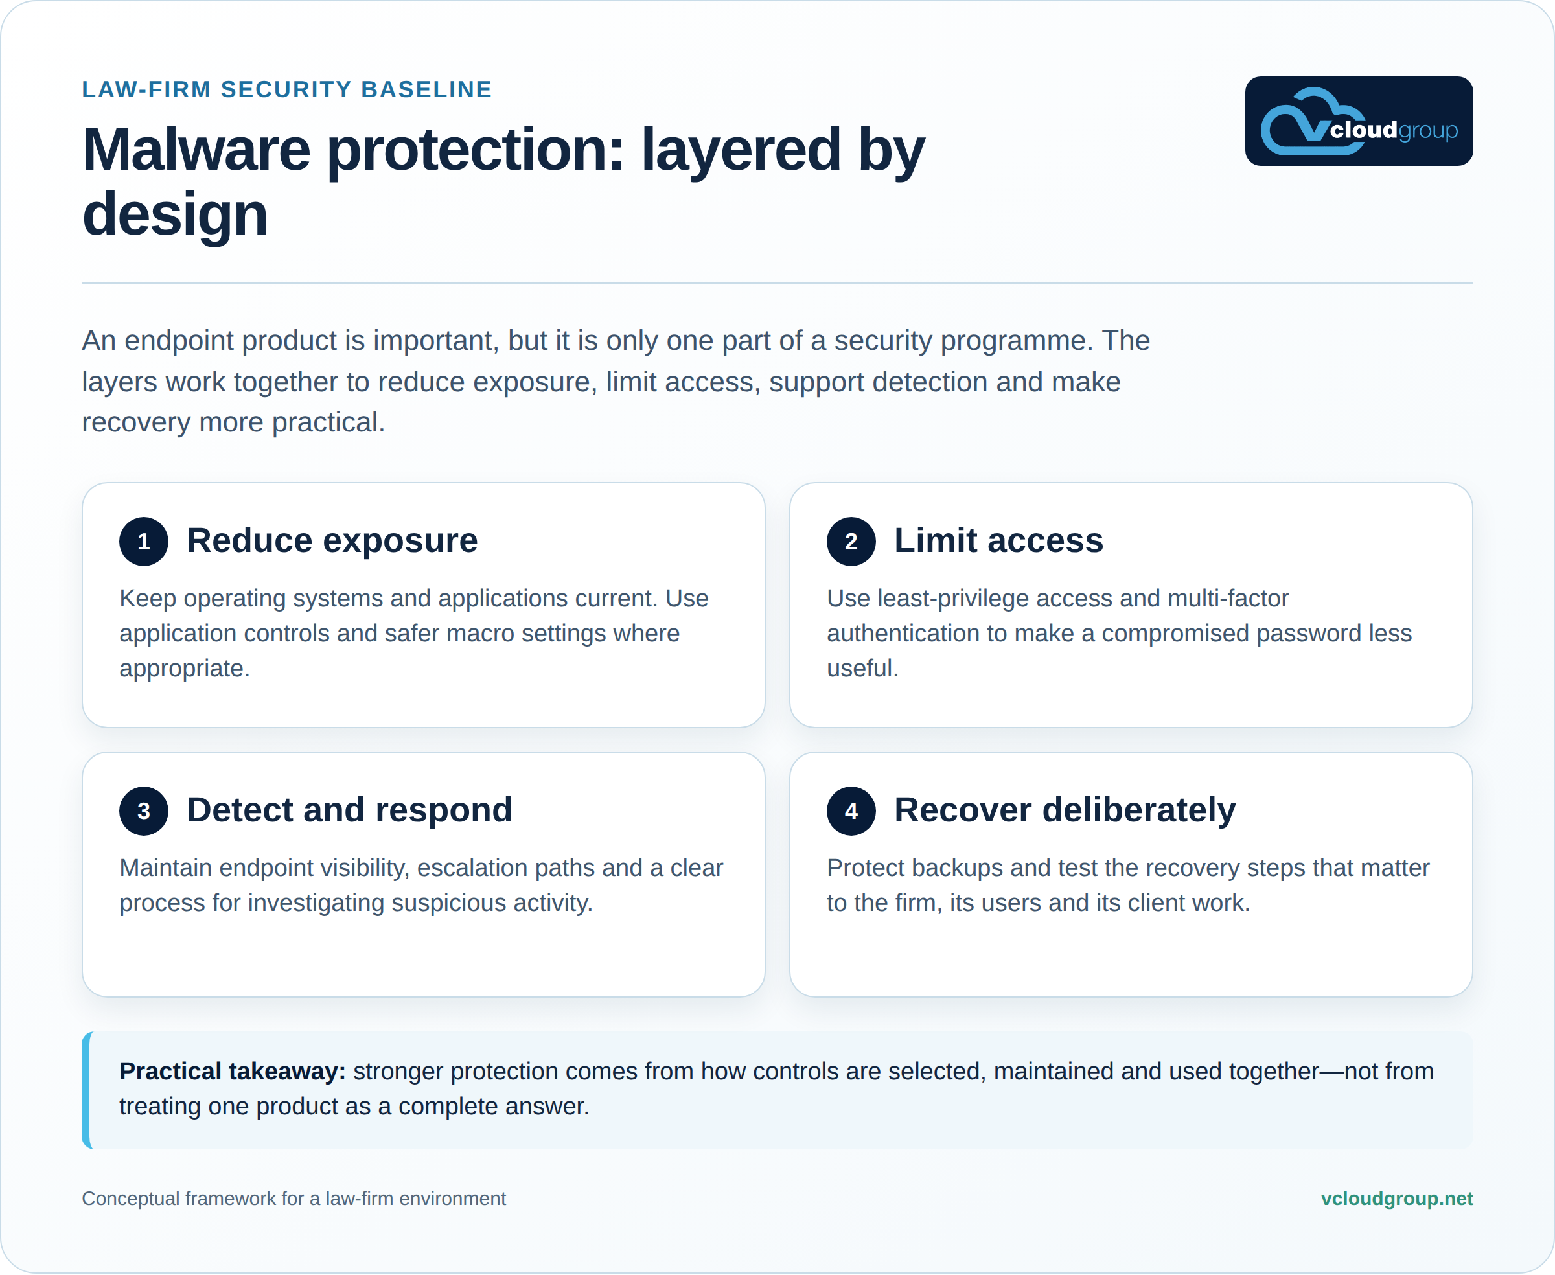Click the text 'Use least-privilege access and multi-factor'
1555x1275 pixels.
tap(1057, 598)
